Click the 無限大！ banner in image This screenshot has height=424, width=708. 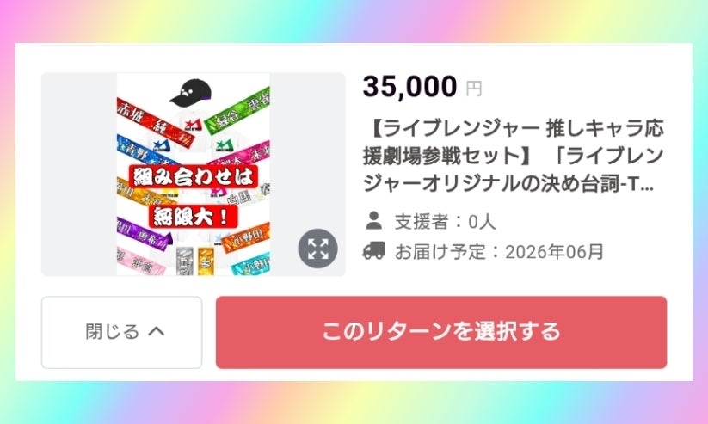click(x=194, y=217)
